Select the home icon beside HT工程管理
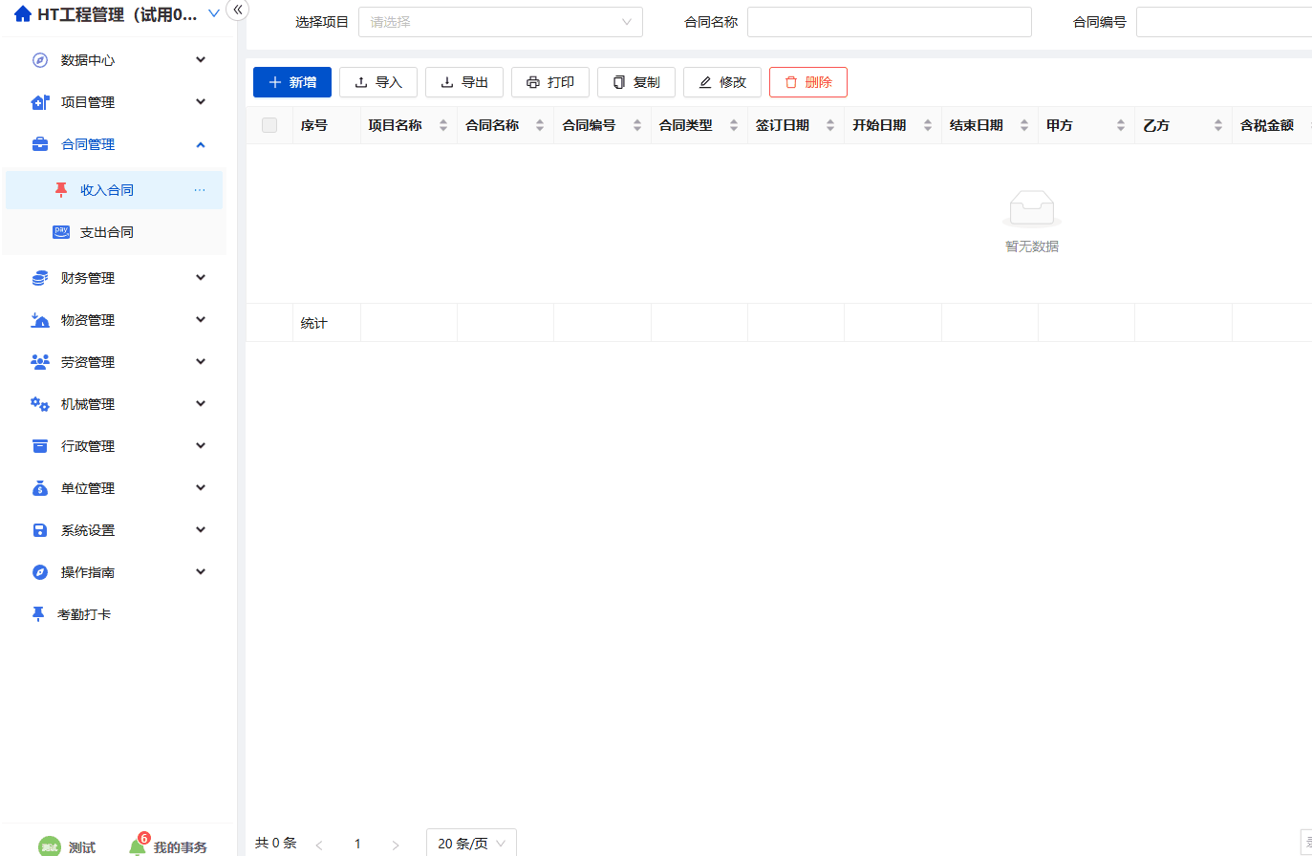The width and height of the screenshot is (1312, 856). [22, 13]
